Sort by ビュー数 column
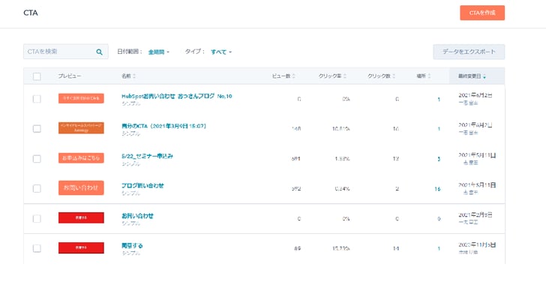Screen dimensions: 546x291 click(283, 76)
